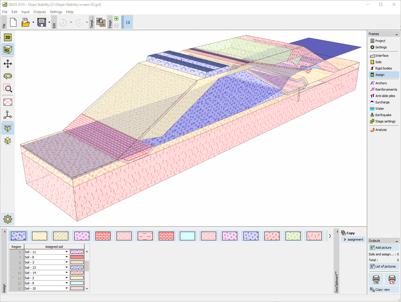Select the Water frame
The image size is (401, 302).
[379, 108]
